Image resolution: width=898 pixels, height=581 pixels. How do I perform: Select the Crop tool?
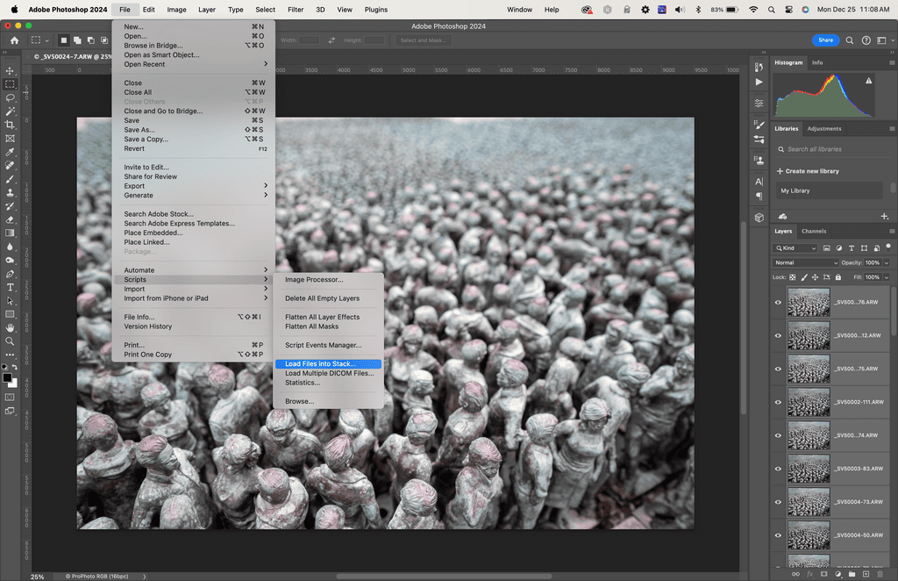point(10,125)
